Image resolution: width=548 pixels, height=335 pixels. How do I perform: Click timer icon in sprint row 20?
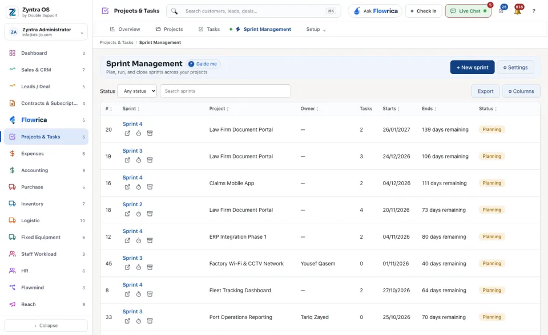pyautogui.click(x=138, y=133)
